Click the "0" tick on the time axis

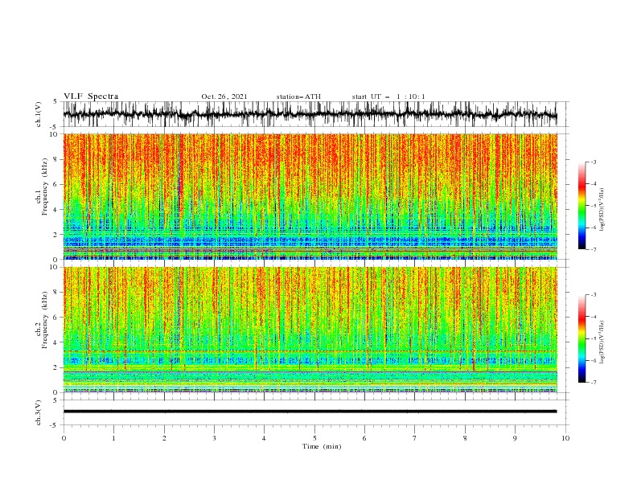tap(64, 438)
